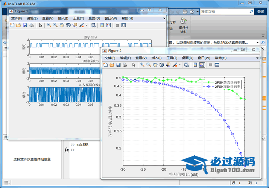Click Save icon in Figure 2 toolbar
Viewport: 269px width, 188px height.
pos(119,65)
